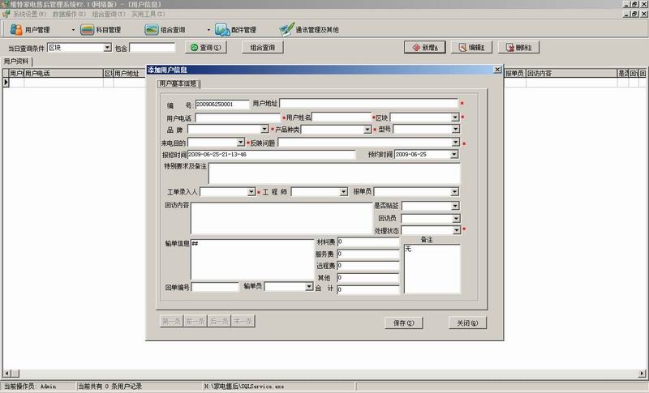The height and width of the screenshot is (393, 649).
Task: Select the 用户基本信息 tab
Action: [178, 83]
